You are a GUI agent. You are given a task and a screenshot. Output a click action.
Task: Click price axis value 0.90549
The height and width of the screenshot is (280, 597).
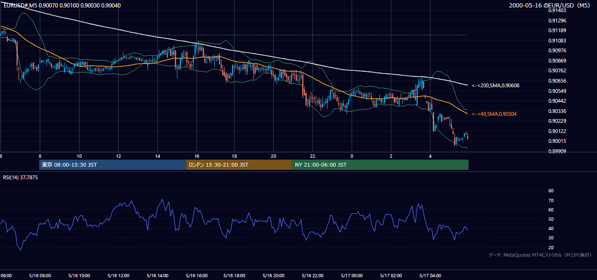558,91
